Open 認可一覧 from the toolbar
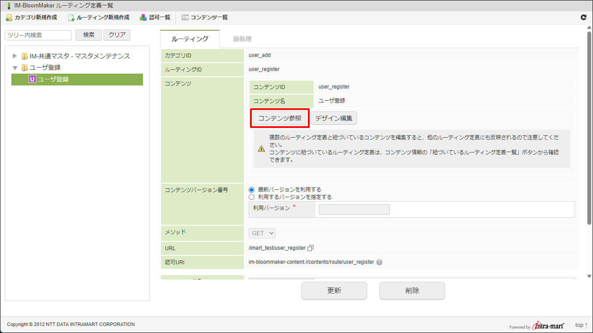The height and width of the screenshot is (333, 593). click(x=155, y=18)
